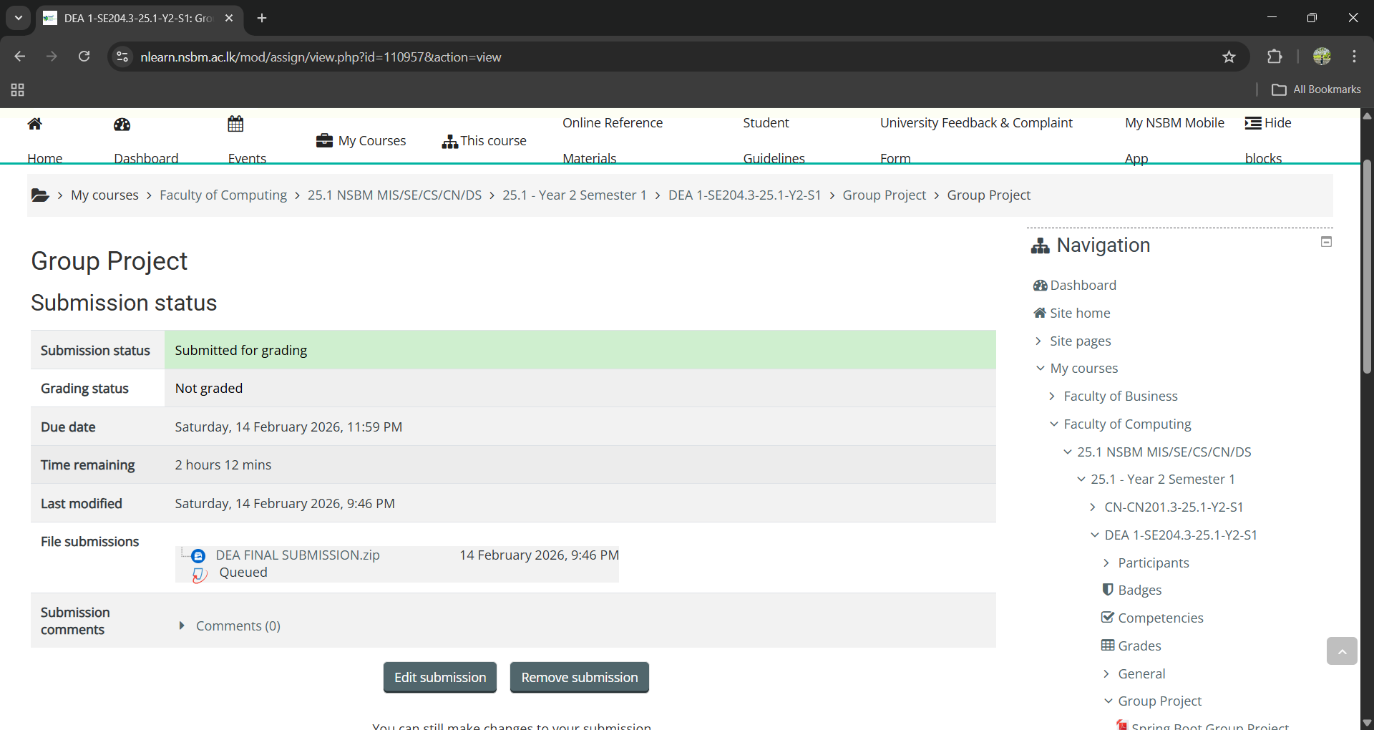This screenshot has height=730, width=1374.
Task: Expand the Faculty of Business tree node
Action: 1052,396
